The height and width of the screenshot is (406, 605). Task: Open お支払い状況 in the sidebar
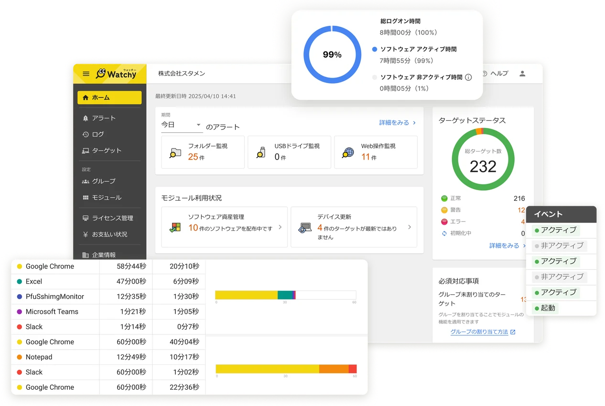click(x=109, y=235)
